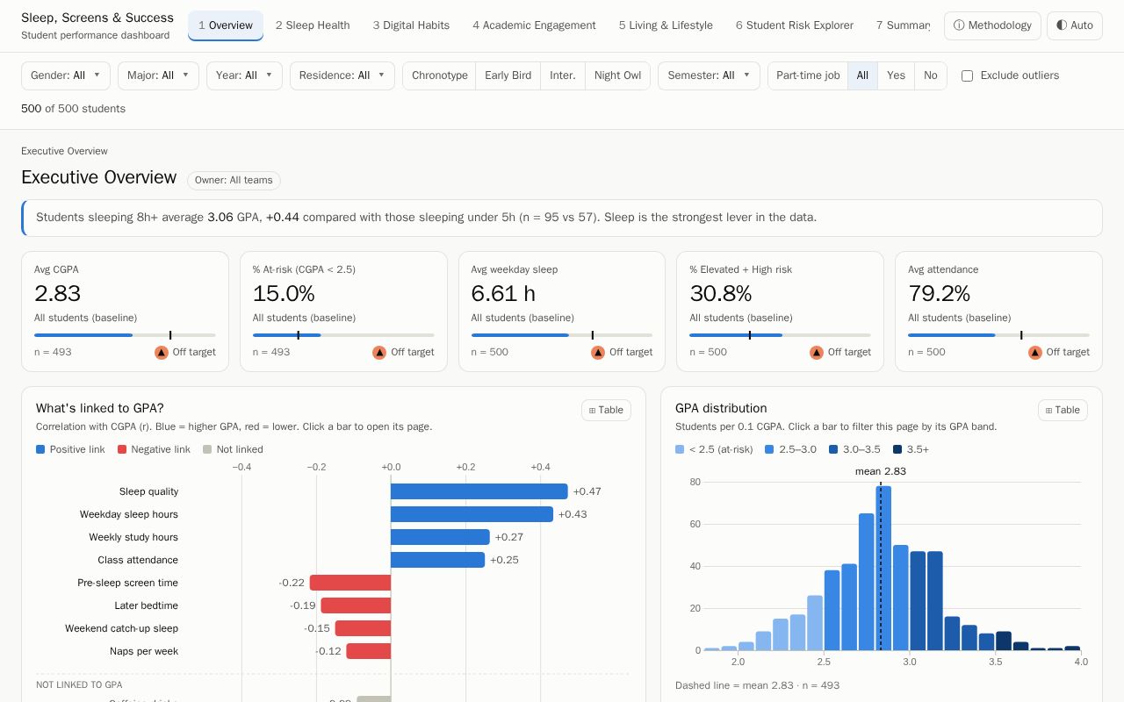Click the Negative link legend swatch

tap(122, 449)
